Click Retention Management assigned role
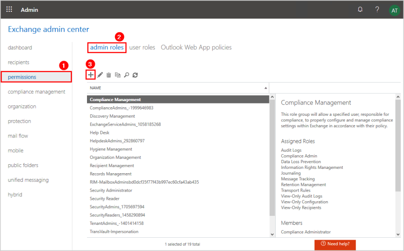 coord(304,185)
